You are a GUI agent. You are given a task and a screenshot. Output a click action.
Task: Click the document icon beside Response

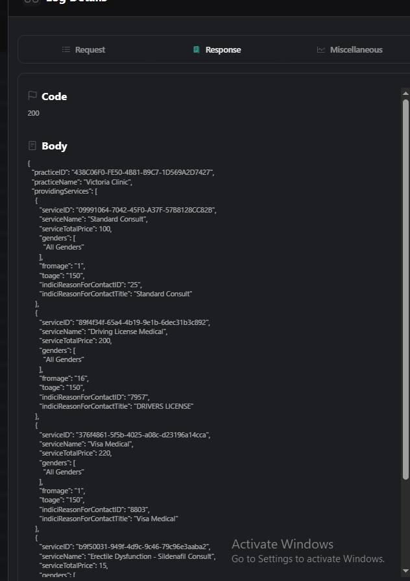pos(197,49)
